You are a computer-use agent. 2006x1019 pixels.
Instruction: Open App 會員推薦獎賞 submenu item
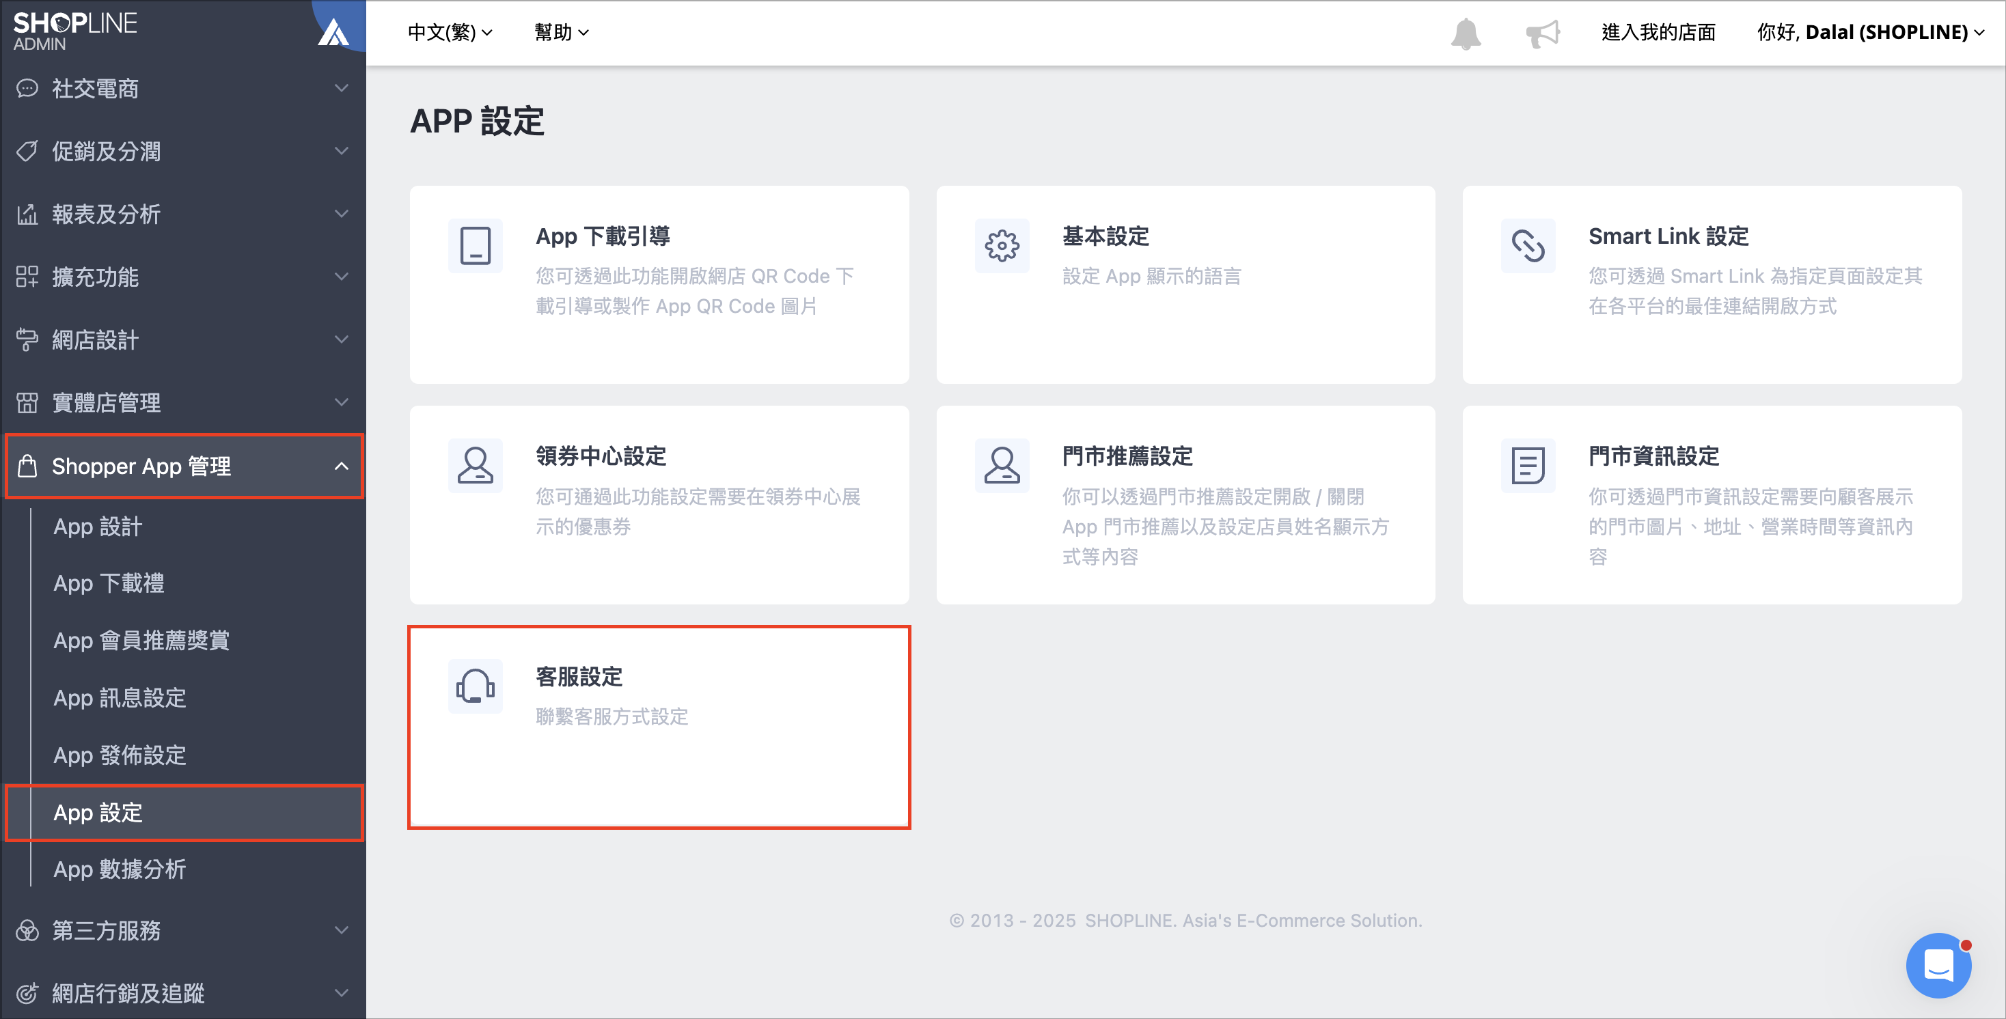coord(141,641)
